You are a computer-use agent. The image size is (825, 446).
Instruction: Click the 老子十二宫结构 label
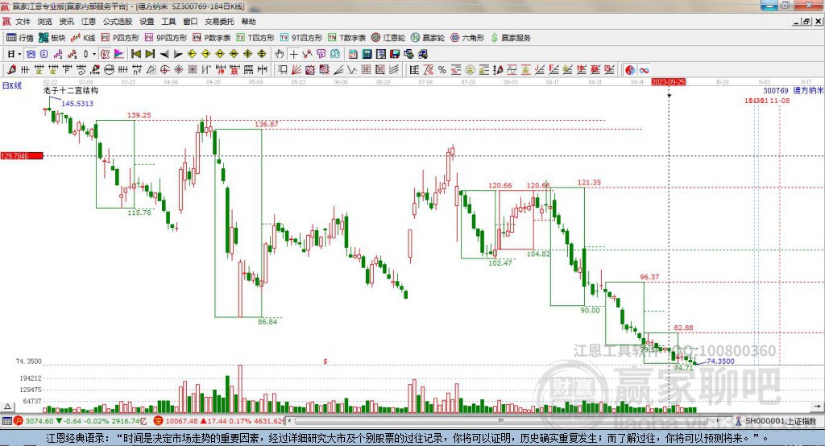click(x=71, y=90)
